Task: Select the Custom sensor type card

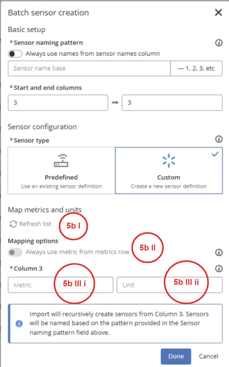Action: tap(169, 171)
